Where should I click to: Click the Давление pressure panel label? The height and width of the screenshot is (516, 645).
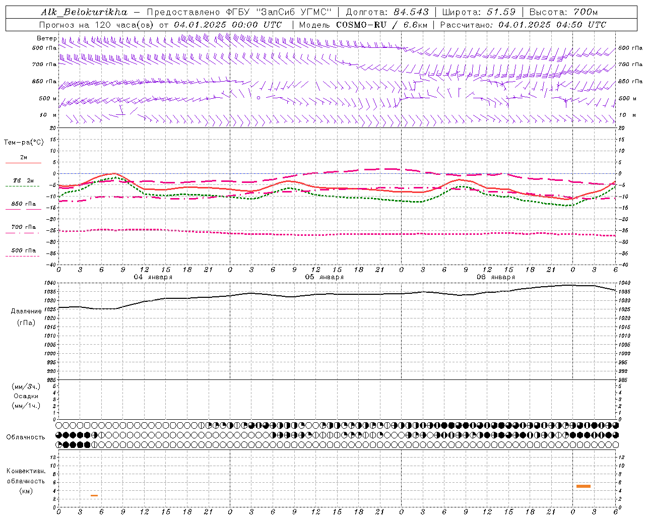pos(26,311)
